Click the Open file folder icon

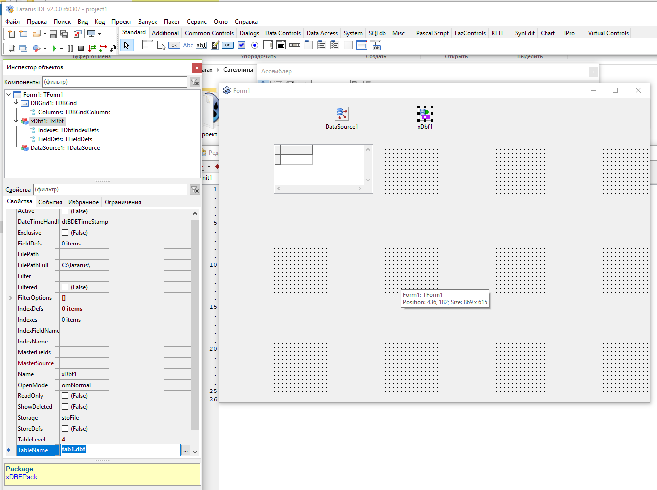pyautogui.click(x=36, y=34)
